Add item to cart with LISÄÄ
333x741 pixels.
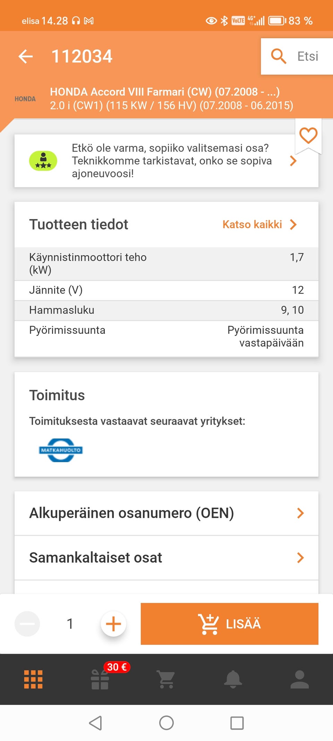pyautogui.click(x=230, y=624)
